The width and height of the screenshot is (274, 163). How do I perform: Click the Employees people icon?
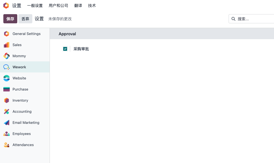click(6, 134)
